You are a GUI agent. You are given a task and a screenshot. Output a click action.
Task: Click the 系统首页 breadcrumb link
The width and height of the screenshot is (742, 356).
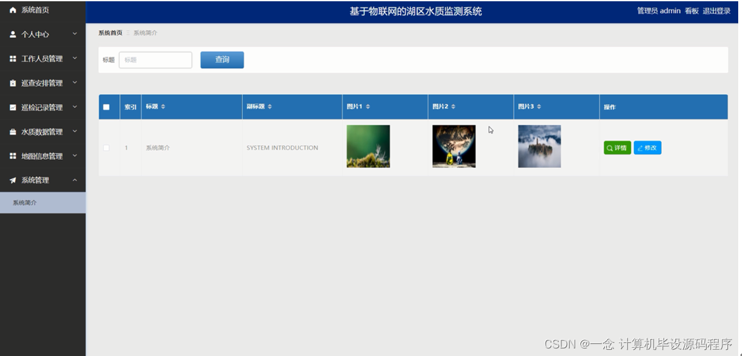tap(111, 33)
